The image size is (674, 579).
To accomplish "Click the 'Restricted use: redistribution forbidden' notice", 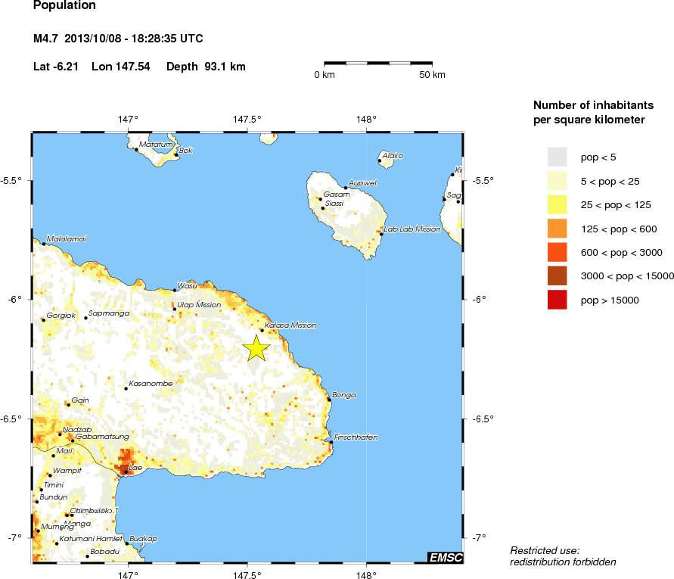I will [563, 556].
